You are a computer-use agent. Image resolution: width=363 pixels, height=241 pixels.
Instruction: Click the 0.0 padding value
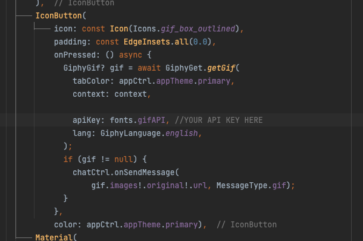(x=199, y=42)
